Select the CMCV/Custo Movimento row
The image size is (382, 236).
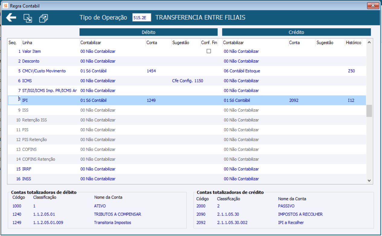(x=187, y=71)
